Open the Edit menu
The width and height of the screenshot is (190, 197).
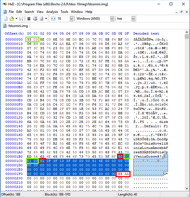(x=19, y=12)
